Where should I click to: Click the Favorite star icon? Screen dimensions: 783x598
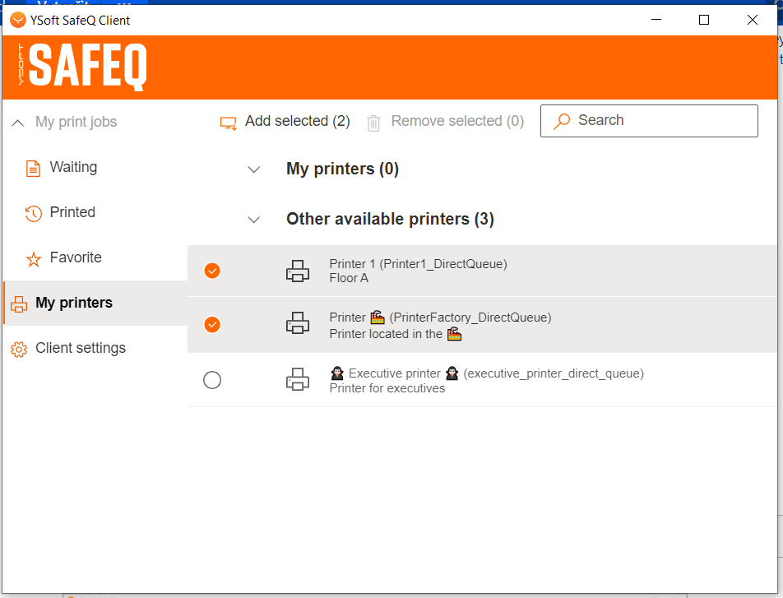tap(33, 258)
